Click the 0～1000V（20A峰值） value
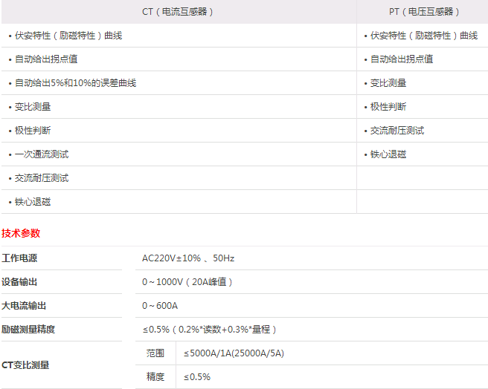Image resolution: width=488 pixels, height=389 pixels. pos(188,282)
